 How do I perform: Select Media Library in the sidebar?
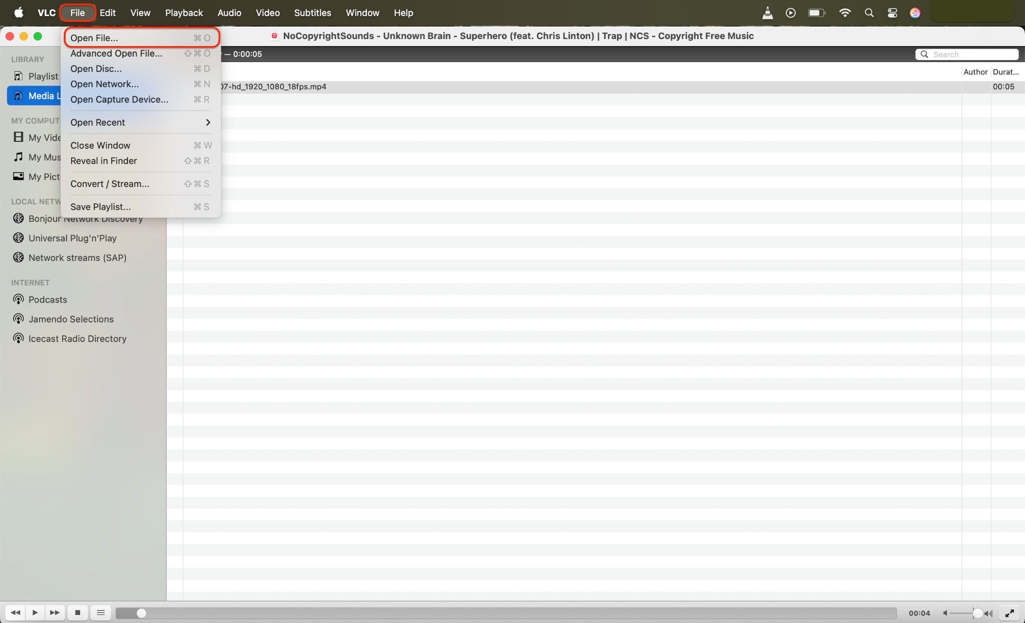[x=35, y=96]
